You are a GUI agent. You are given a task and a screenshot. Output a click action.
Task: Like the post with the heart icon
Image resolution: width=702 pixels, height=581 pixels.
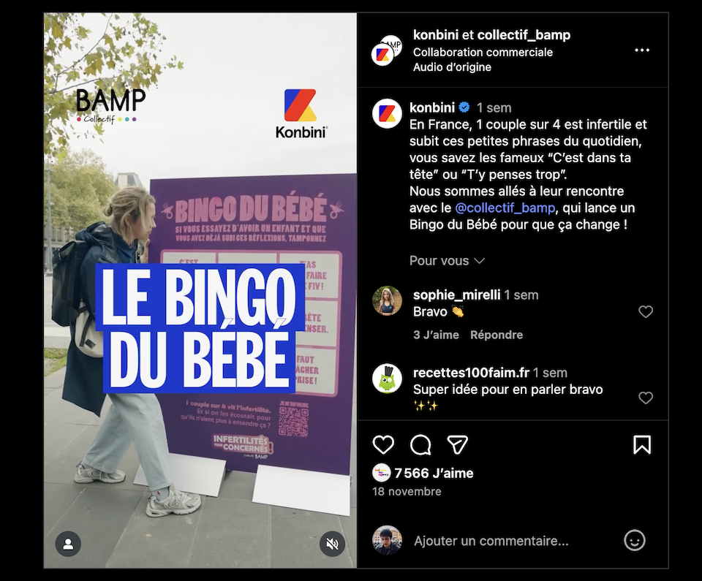[383, 445]
